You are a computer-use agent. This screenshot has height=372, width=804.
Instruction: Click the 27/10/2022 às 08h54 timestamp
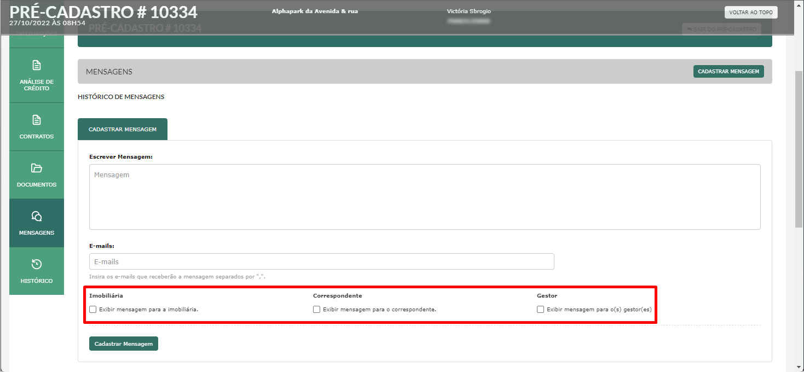coord(47,23)
